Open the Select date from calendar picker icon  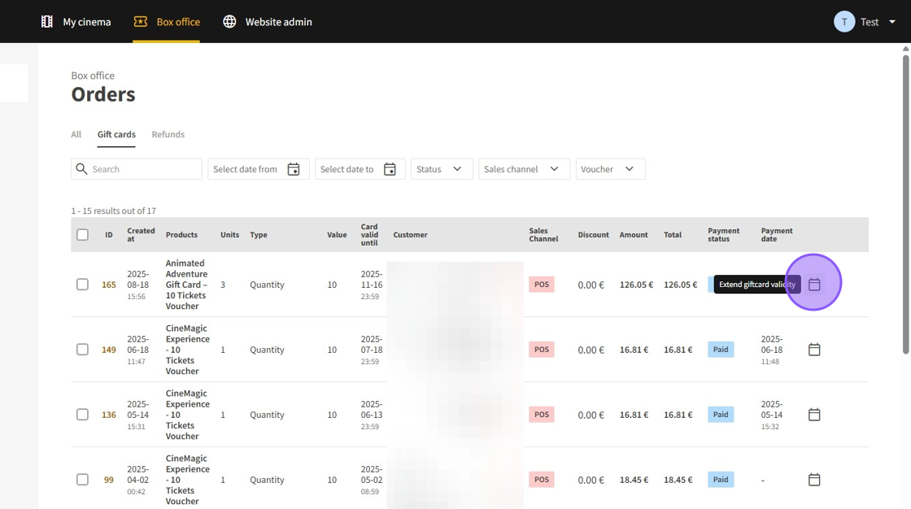(294, 169)
